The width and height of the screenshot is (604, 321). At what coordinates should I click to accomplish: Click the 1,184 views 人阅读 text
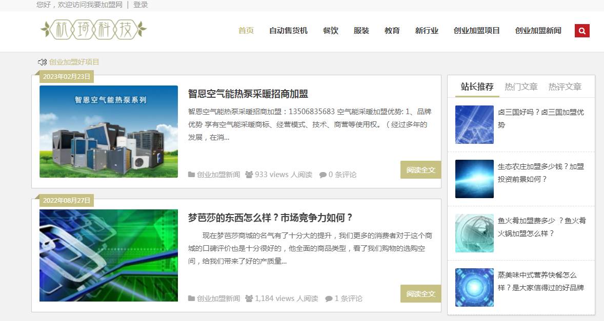click(287, 298)
